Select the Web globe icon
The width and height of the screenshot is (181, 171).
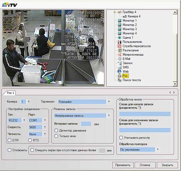[119, 72]
